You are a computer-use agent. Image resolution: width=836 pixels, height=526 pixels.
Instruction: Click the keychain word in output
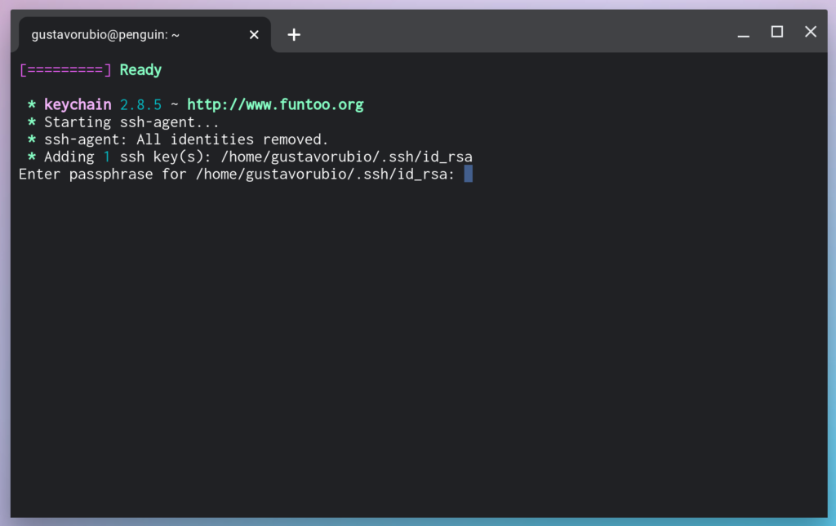[x=78, y=104]
